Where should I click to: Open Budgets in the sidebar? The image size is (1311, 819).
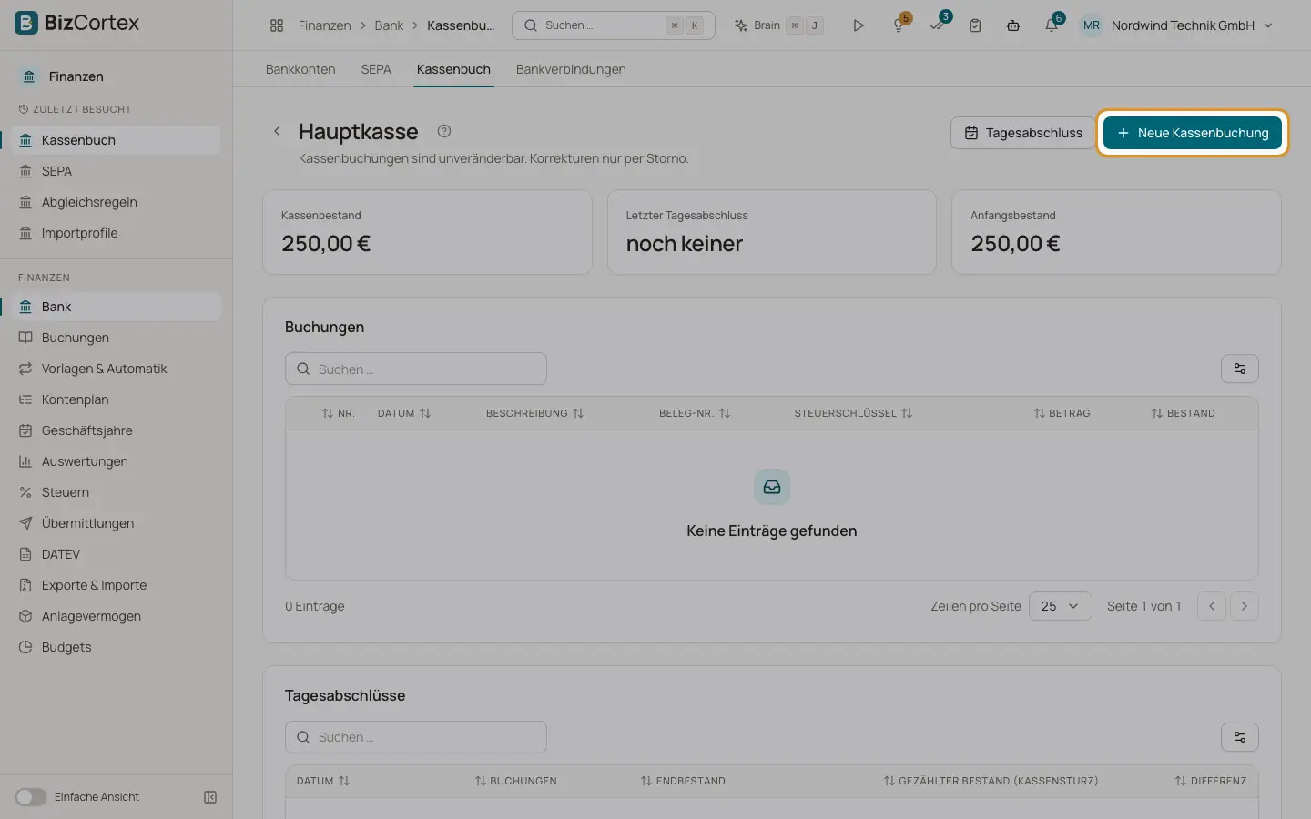pyautogui.click(x=117, y=647)
